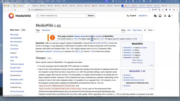This screenshot has width=180, height=101.
Task: Download mediawiki-1.43.8.tar.gz link
Action: click(53, 51)
